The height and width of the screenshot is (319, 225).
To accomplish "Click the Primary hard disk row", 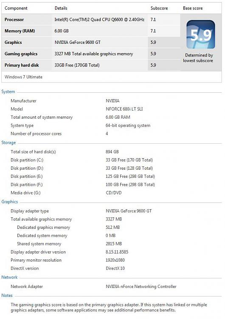I will point(91,65).
